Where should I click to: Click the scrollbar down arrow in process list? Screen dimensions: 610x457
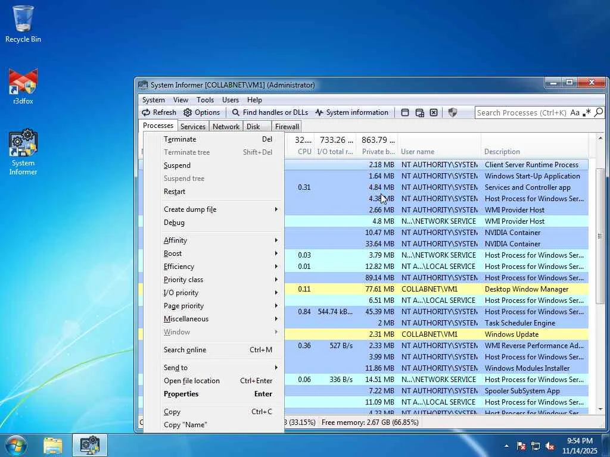tap(600, 409)
